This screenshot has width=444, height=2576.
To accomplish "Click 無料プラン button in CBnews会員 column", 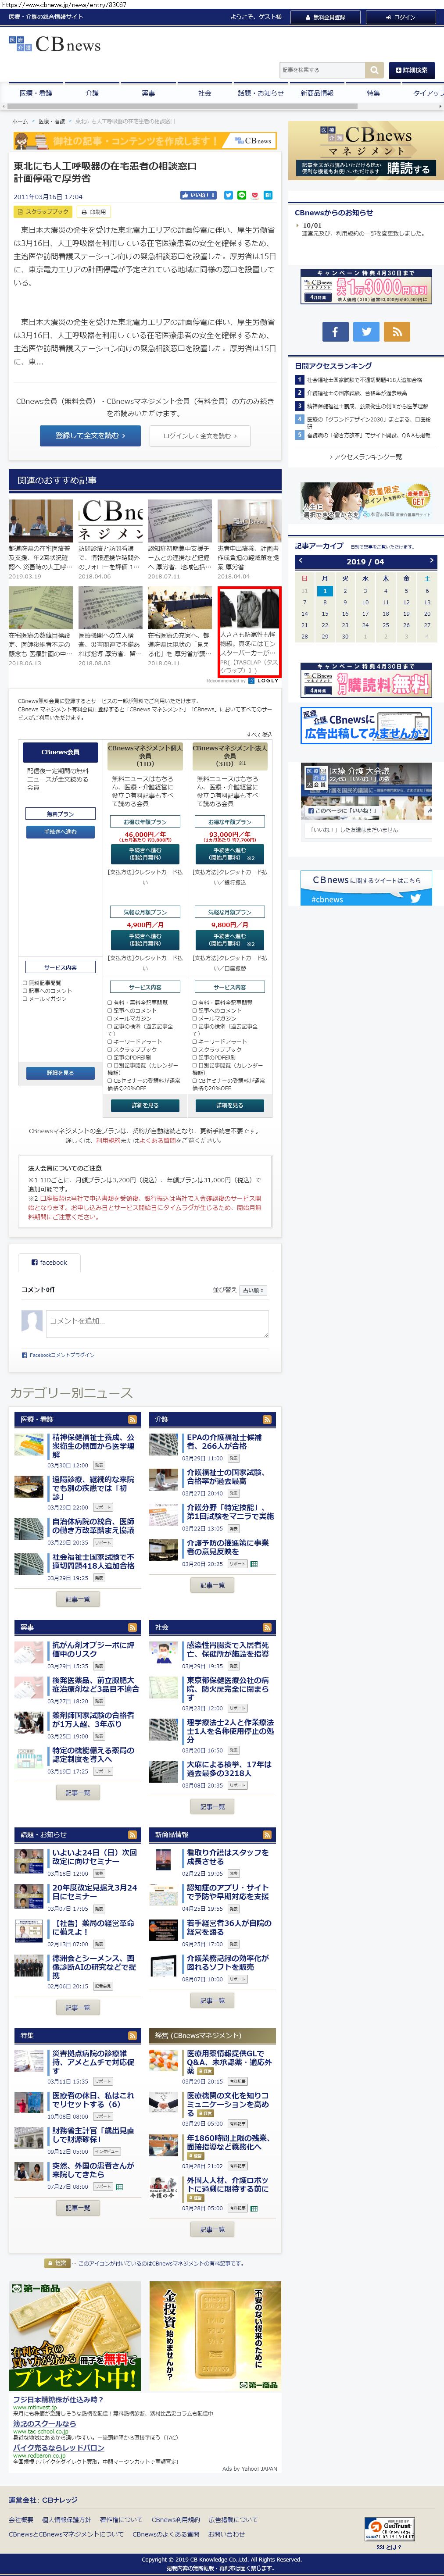I will coord(60,813).
